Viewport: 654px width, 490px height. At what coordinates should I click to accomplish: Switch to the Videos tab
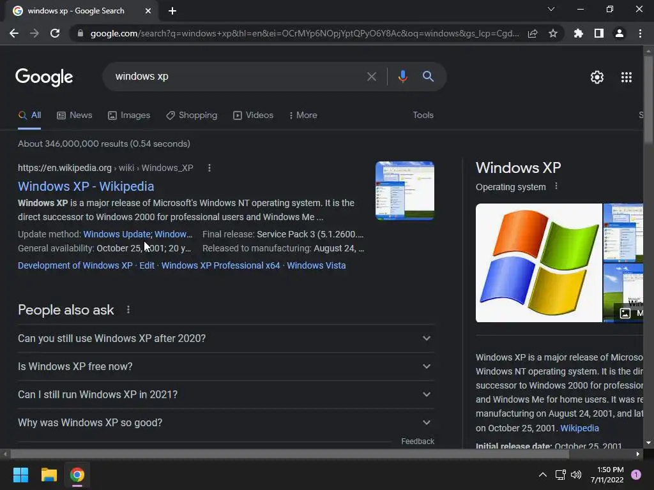(x=253, y=115)
